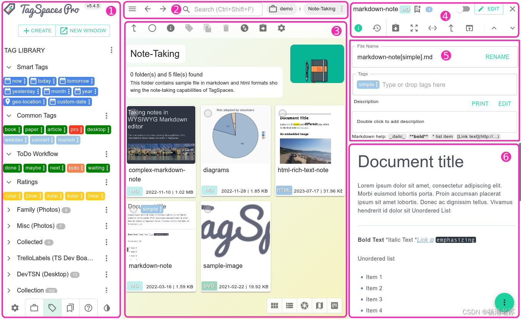Open the hamburger menu in top bar
Viewport: 521px width, 319px height.
(x=132, y=9)
